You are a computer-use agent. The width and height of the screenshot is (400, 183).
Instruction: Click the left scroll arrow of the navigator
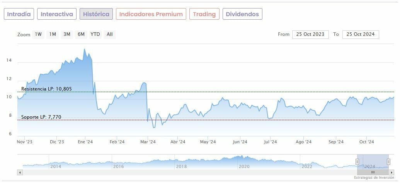click(x=20, y=172)
